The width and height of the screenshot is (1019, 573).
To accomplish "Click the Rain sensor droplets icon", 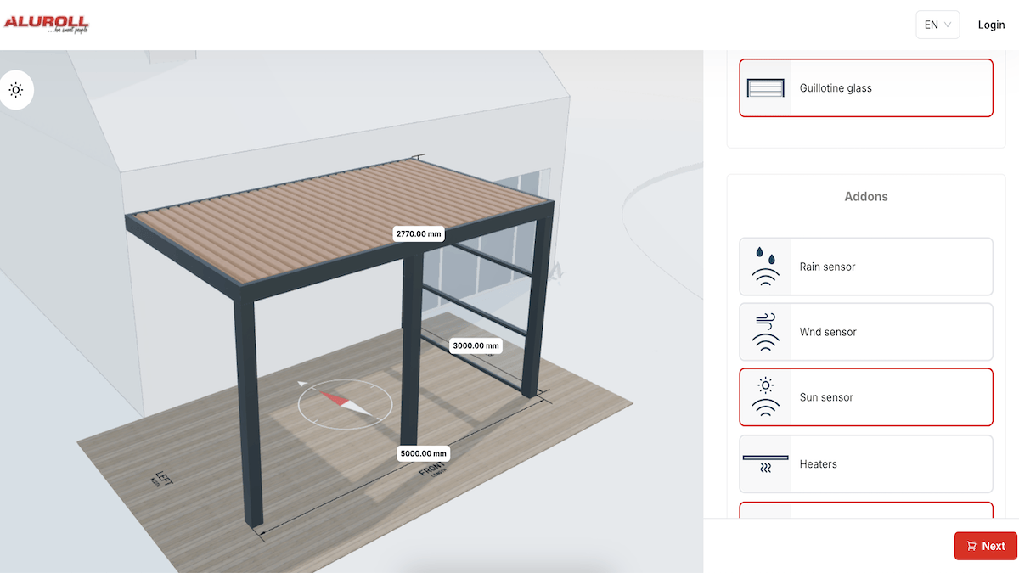I will (765, 266).
